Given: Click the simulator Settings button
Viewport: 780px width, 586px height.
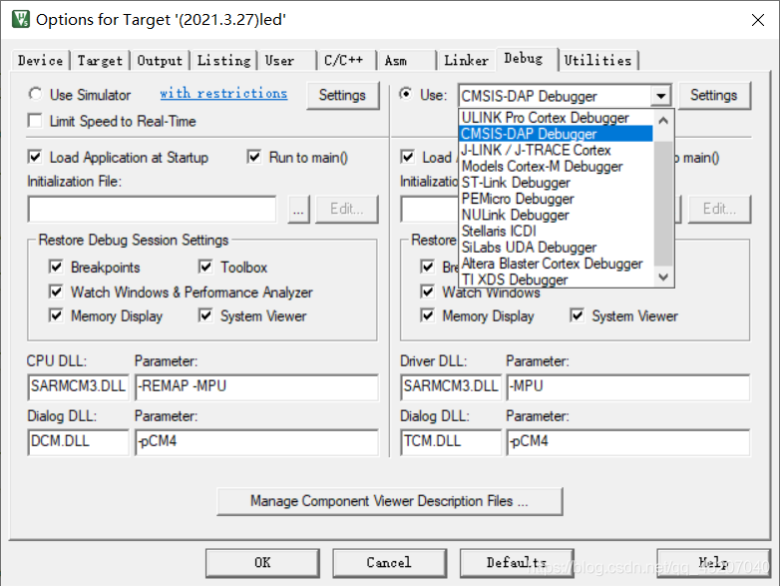Looking at the screenshot, I should pos(342,95).
